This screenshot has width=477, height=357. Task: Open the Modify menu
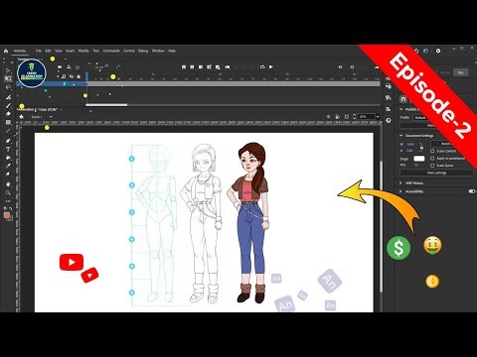click(83, 51)
